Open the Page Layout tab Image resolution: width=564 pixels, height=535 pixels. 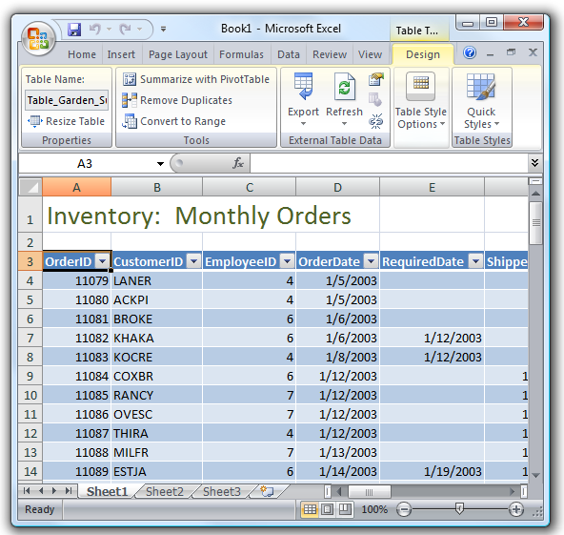pyautogui.click(x=178, y=54)
